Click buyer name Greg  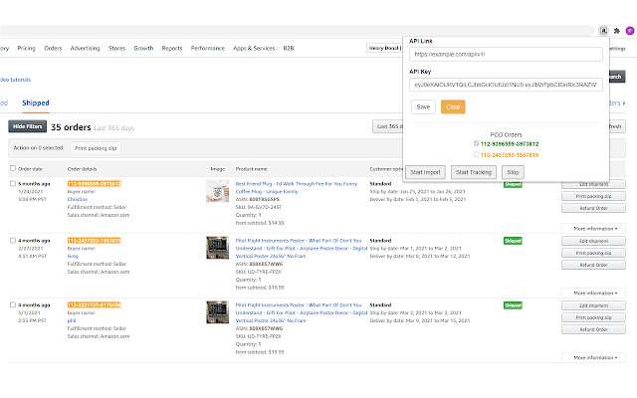(73, 257)
